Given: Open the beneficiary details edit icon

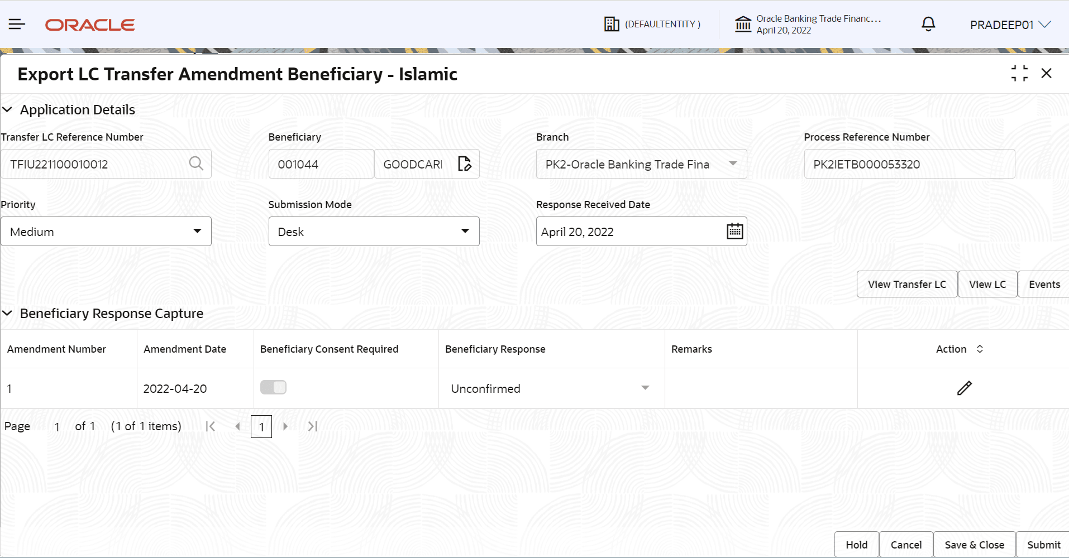Looking at the screenshot, I should coord(465,163).
